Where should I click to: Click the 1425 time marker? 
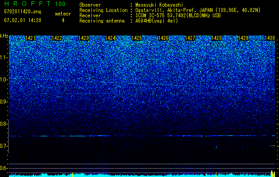[x=137, y=38]
